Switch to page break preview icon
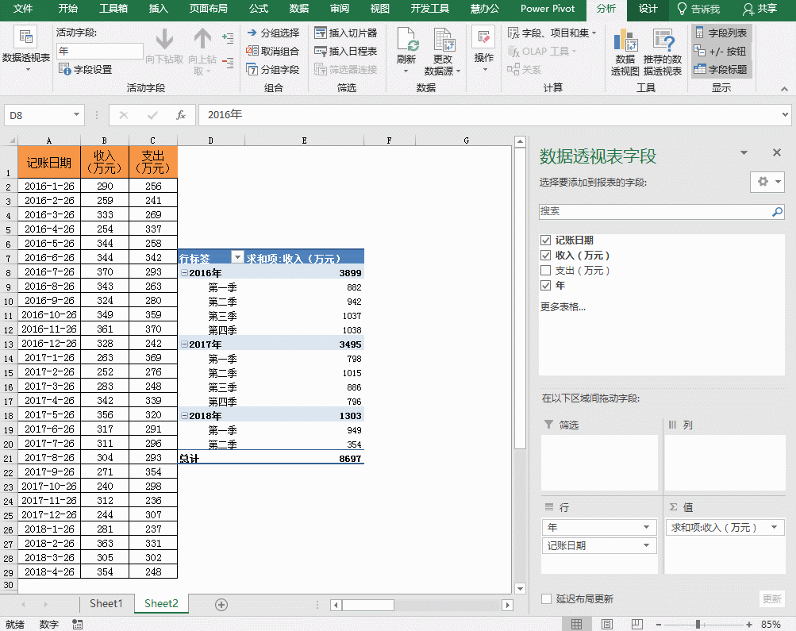The height and width of the screenshot is (631, 796). point(637,624)
